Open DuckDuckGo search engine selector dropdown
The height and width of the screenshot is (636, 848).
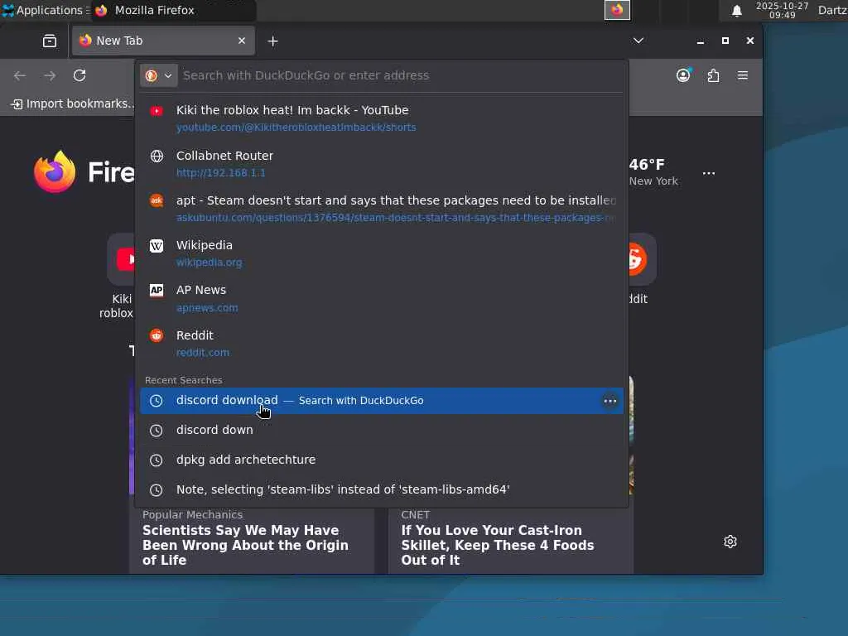click(x=158, y=75)
